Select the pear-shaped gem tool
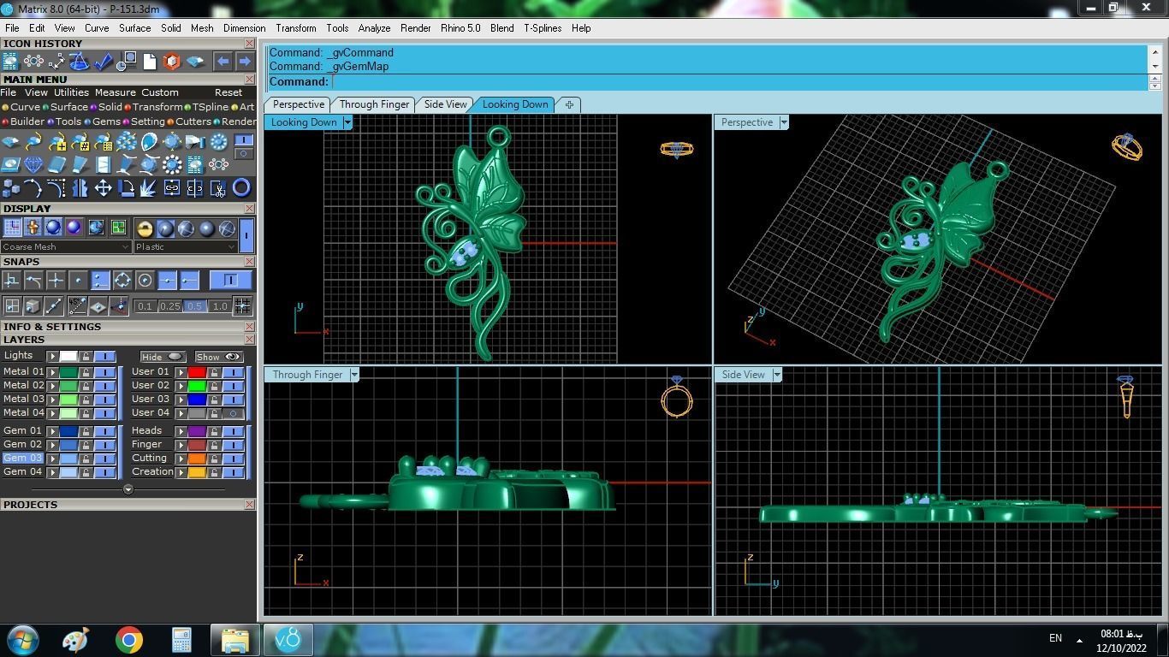 coord(149,142)
